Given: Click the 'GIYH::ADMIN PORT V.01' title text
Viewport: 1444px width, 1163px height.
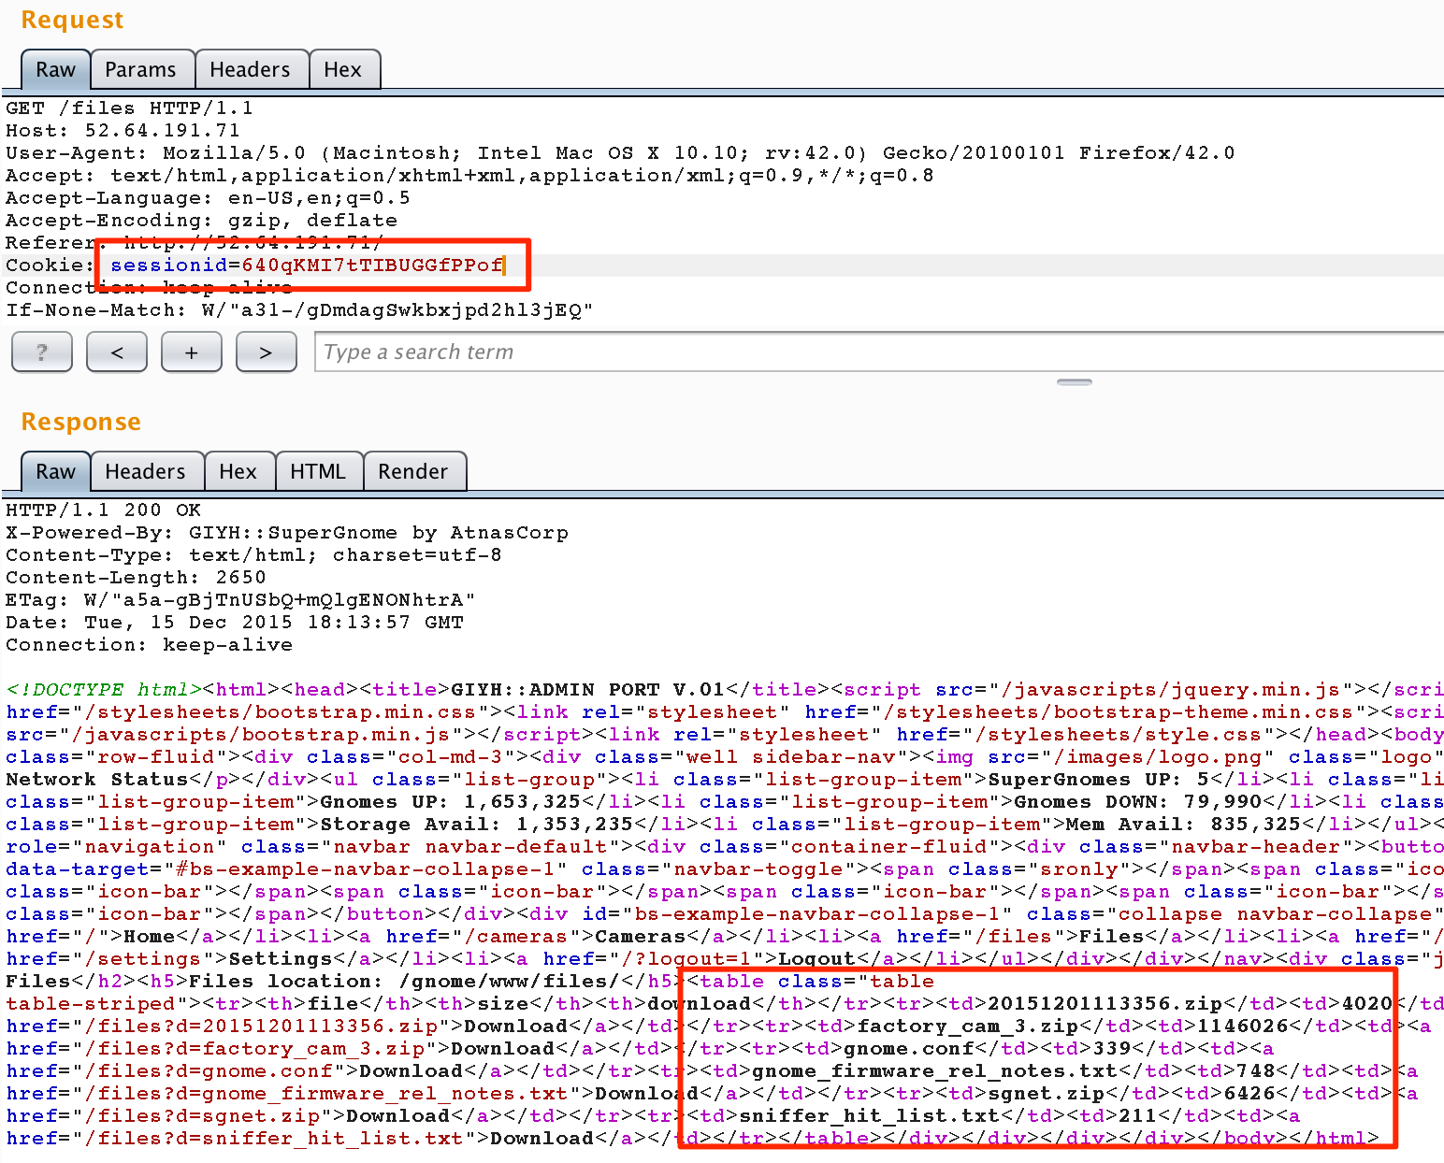Looking at the screenshot, I should (x=588, y=690).
